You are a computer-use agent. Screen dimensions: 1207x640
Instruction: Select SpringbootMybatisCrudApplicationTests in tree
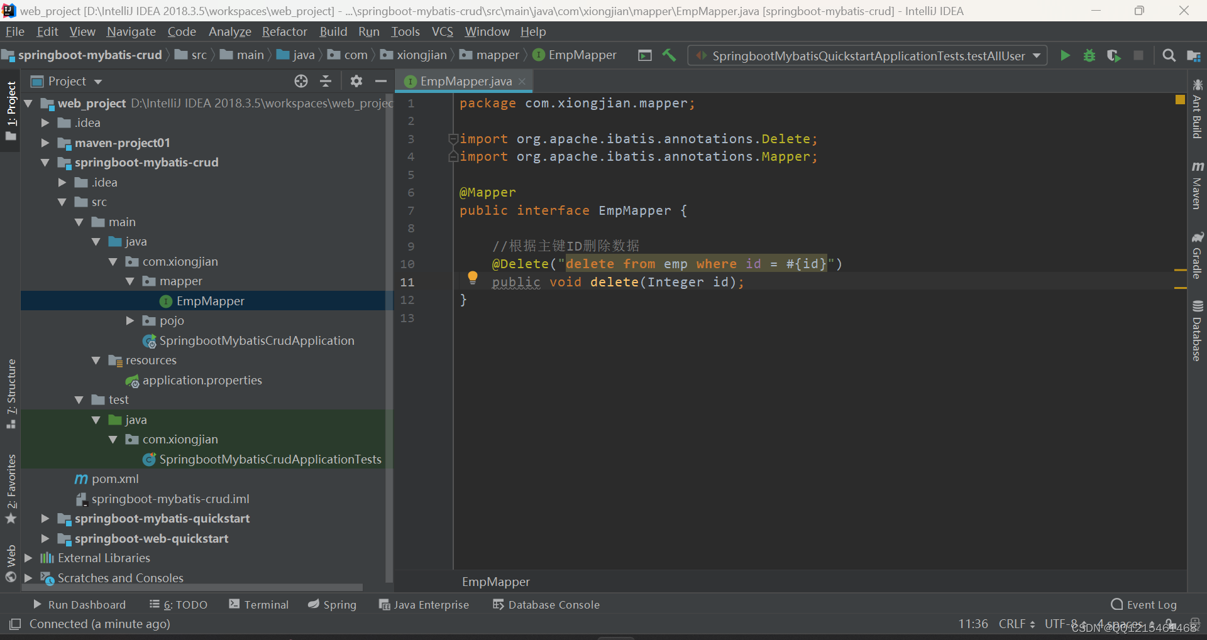tap(270, 459)
